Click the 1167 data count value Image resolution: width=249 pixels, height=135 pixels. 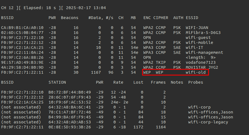pos(96,72)
